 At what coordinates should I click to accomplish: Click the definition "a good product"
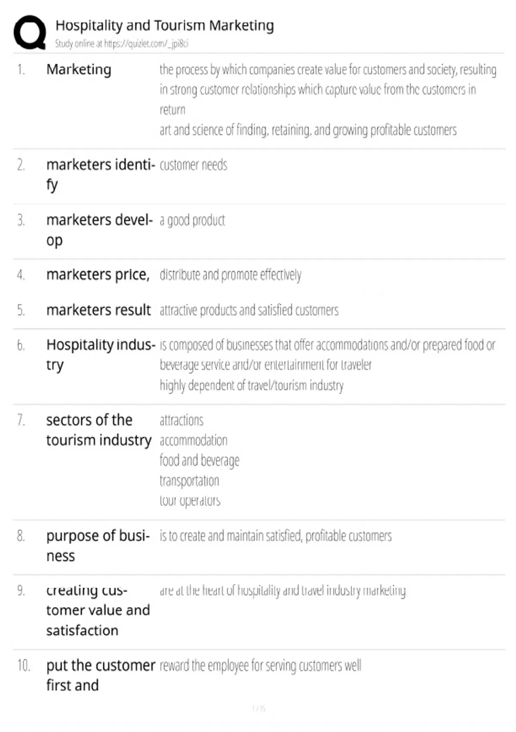point(192,220)
